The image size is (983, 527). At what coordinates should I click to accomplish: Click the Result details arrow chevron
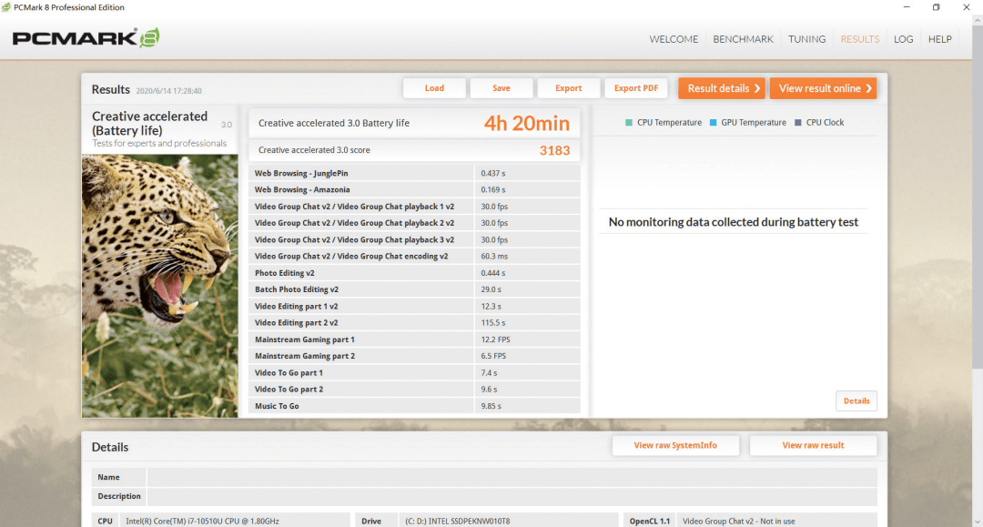(757, 88)
